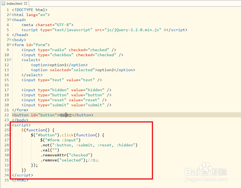Click the input type="button" line

(66, 95)
